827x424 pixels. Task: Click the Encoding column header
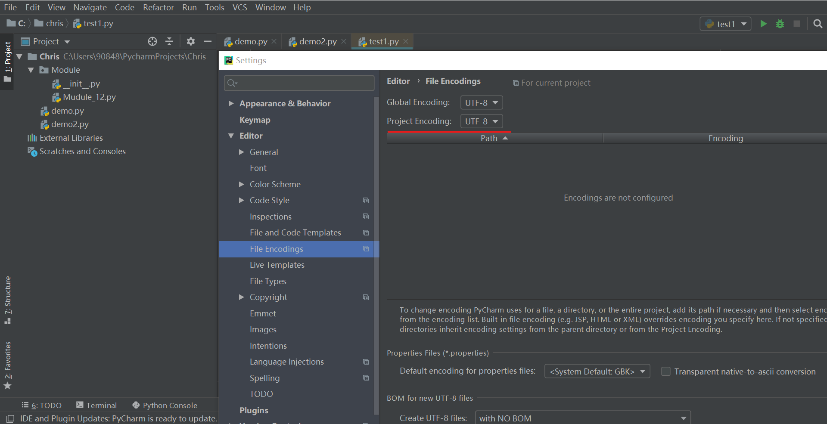point(725,138)
